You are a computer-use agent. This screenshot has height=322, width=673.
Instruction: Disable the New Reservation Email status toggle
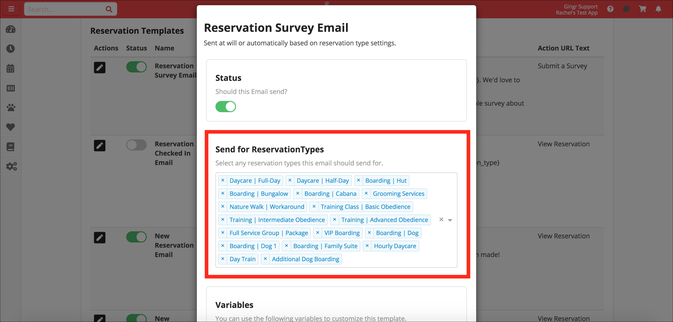(x=137, y=237)
